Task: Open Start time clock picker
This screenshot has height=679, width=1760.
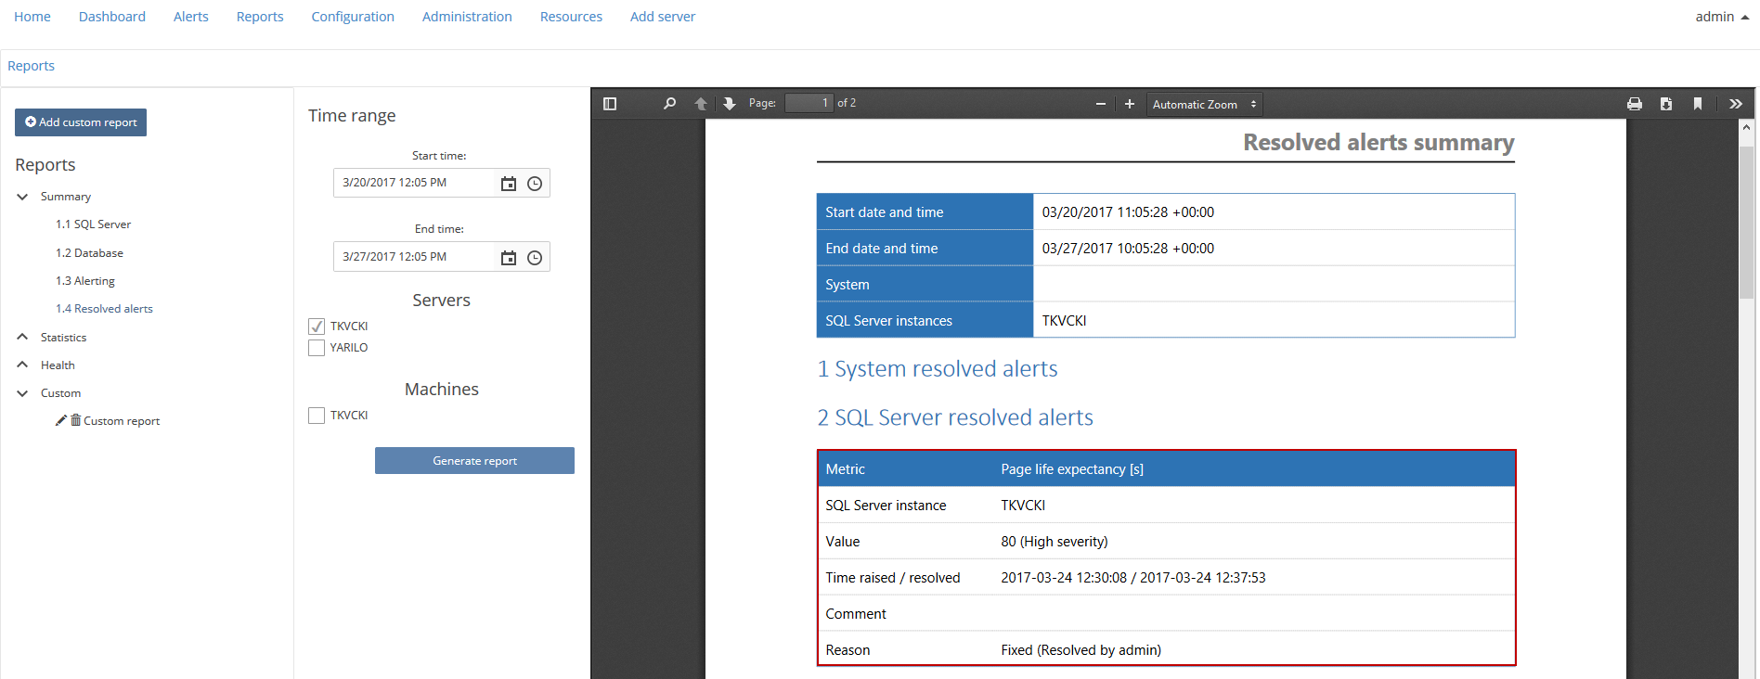Action: (x=535, y=184)
